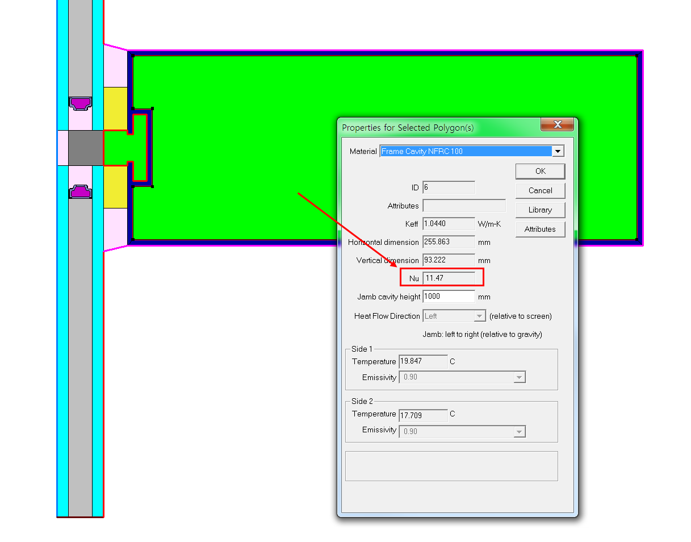Click the Jamb cavity height field
Screen dimensions: 691x542
coord(449,297)
